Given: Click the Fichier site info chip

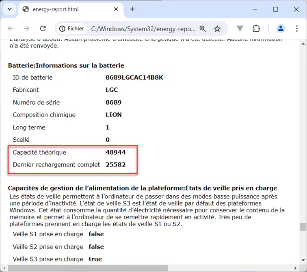Looking at the screenshot, I should click(x=71, y=29).
